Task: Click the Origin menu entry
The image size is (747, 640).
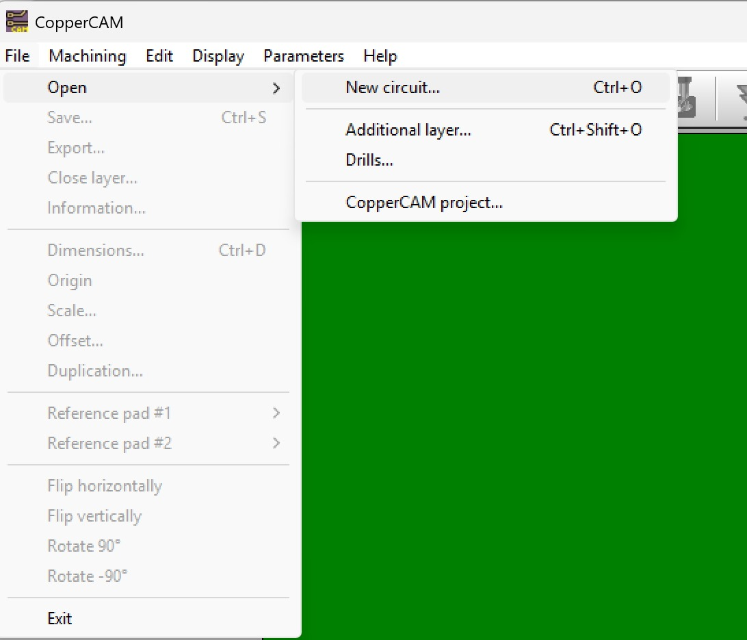Action: click(148, 280)
